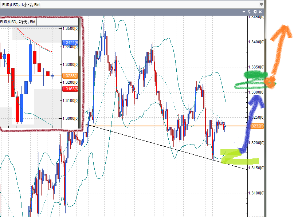
Task: Click the orange 1.3232 current price label
Action: tap(256, 126)
